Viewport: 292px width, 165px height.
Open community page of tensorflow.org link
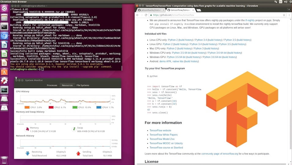[219, 154]
